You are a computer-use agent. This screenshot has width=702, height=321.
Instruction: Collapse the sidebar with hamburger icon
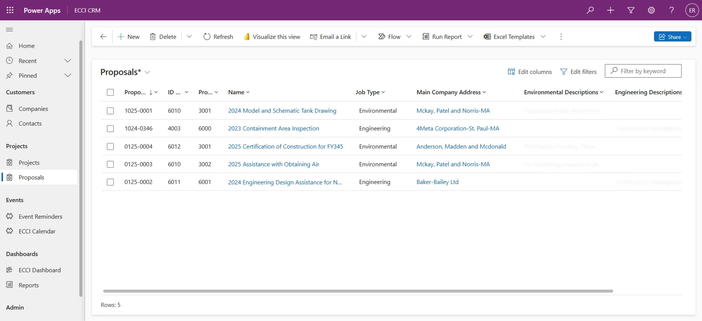pos(10,29)
